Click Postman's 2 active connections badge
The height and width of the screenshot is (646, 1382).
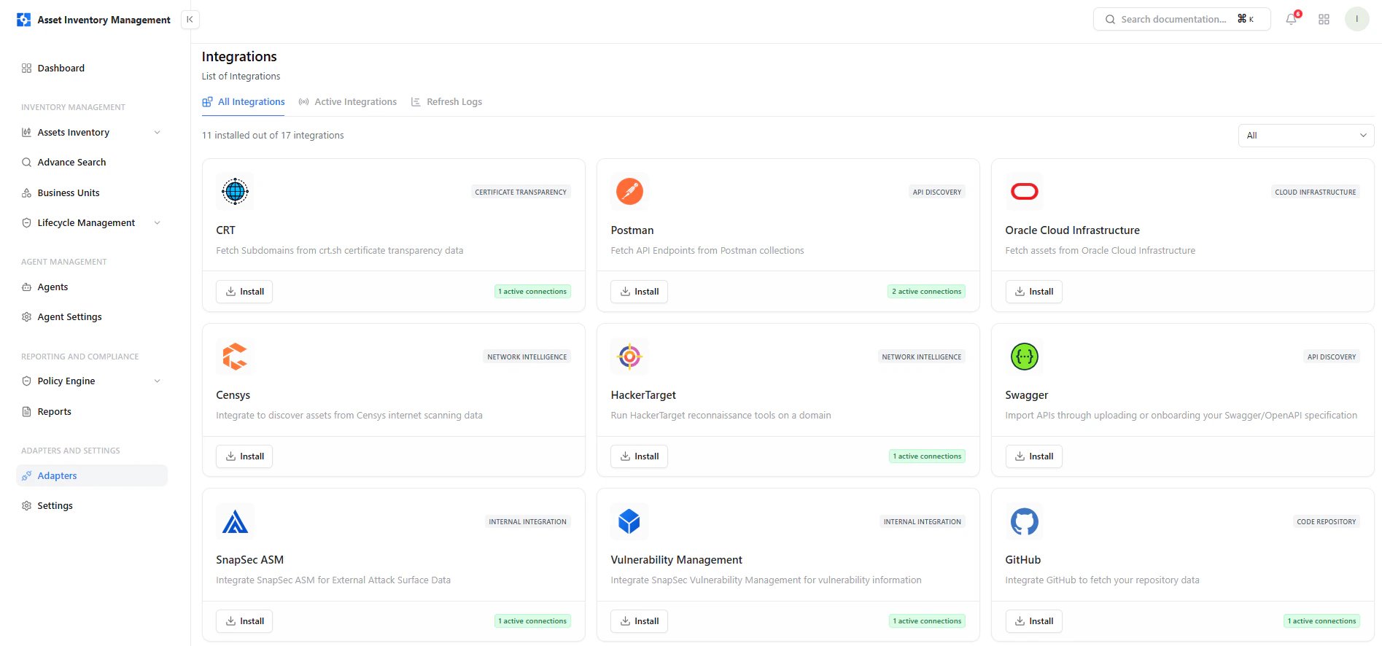click(926, 292)
